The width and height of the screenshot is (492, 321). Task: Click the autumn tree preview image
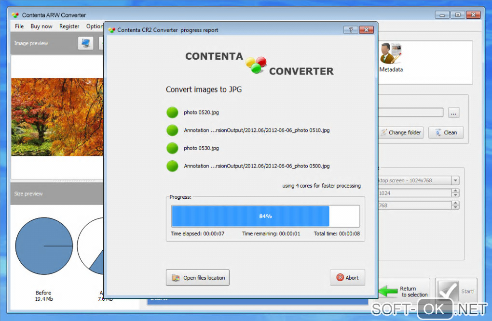[x=57, y=117]
